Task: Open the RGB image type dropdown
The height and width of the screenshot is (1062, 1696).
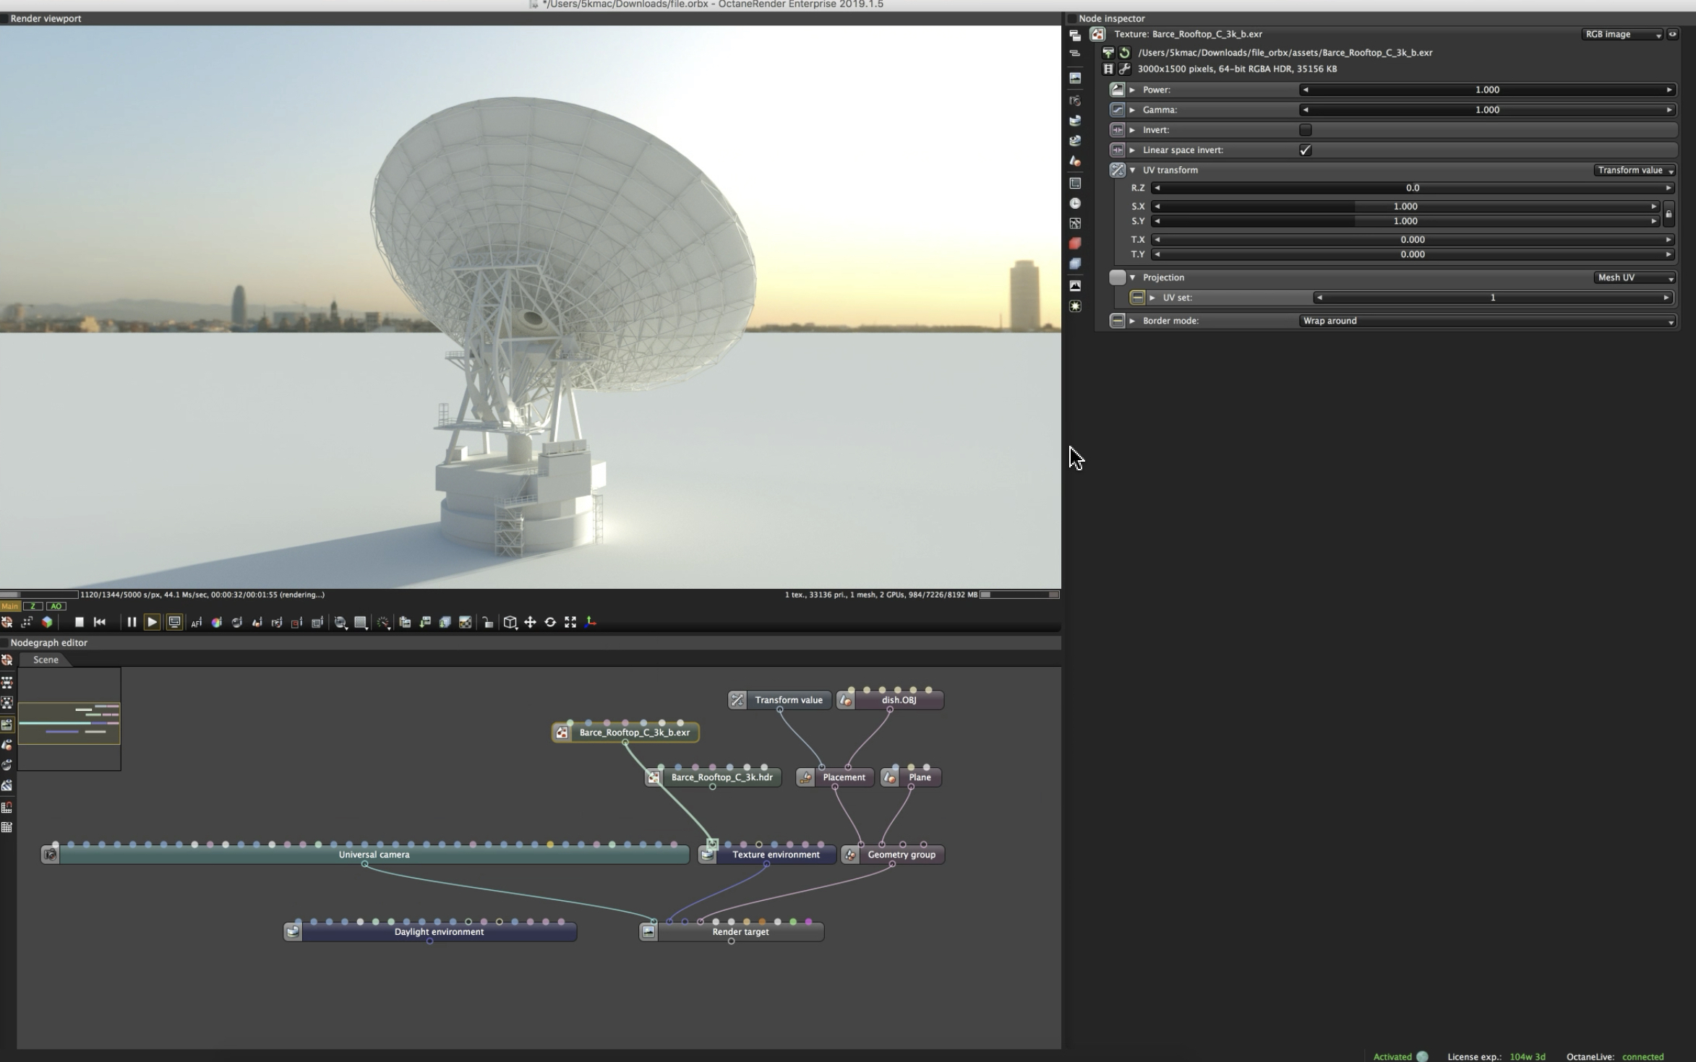Action: [1622, 34]
